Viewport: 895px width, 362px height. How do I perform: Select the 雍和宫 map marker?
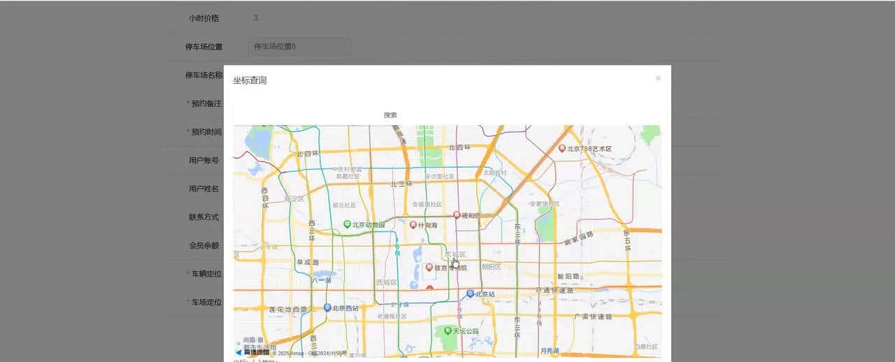[457, 215]
